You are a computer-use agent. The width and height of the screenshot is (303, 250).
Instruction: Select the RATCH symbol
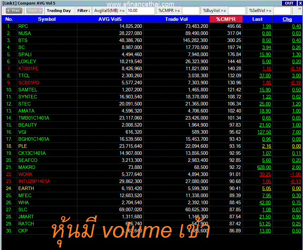click(x=26, y=224)
